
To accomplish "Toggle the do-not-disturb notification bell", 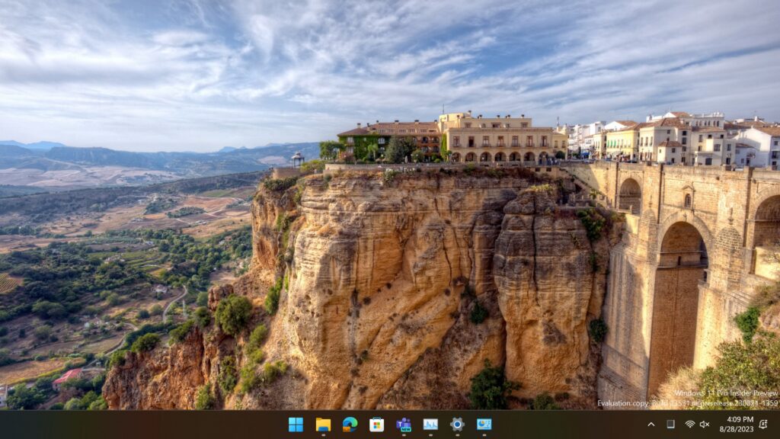I will (763, 425).
